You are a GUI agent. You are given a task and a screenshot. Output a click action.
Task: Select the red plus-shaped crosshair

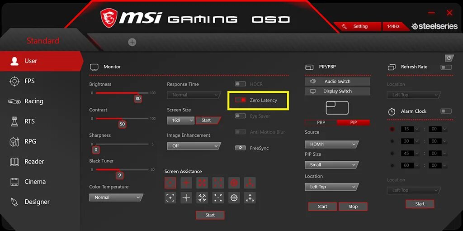[186, 183]
